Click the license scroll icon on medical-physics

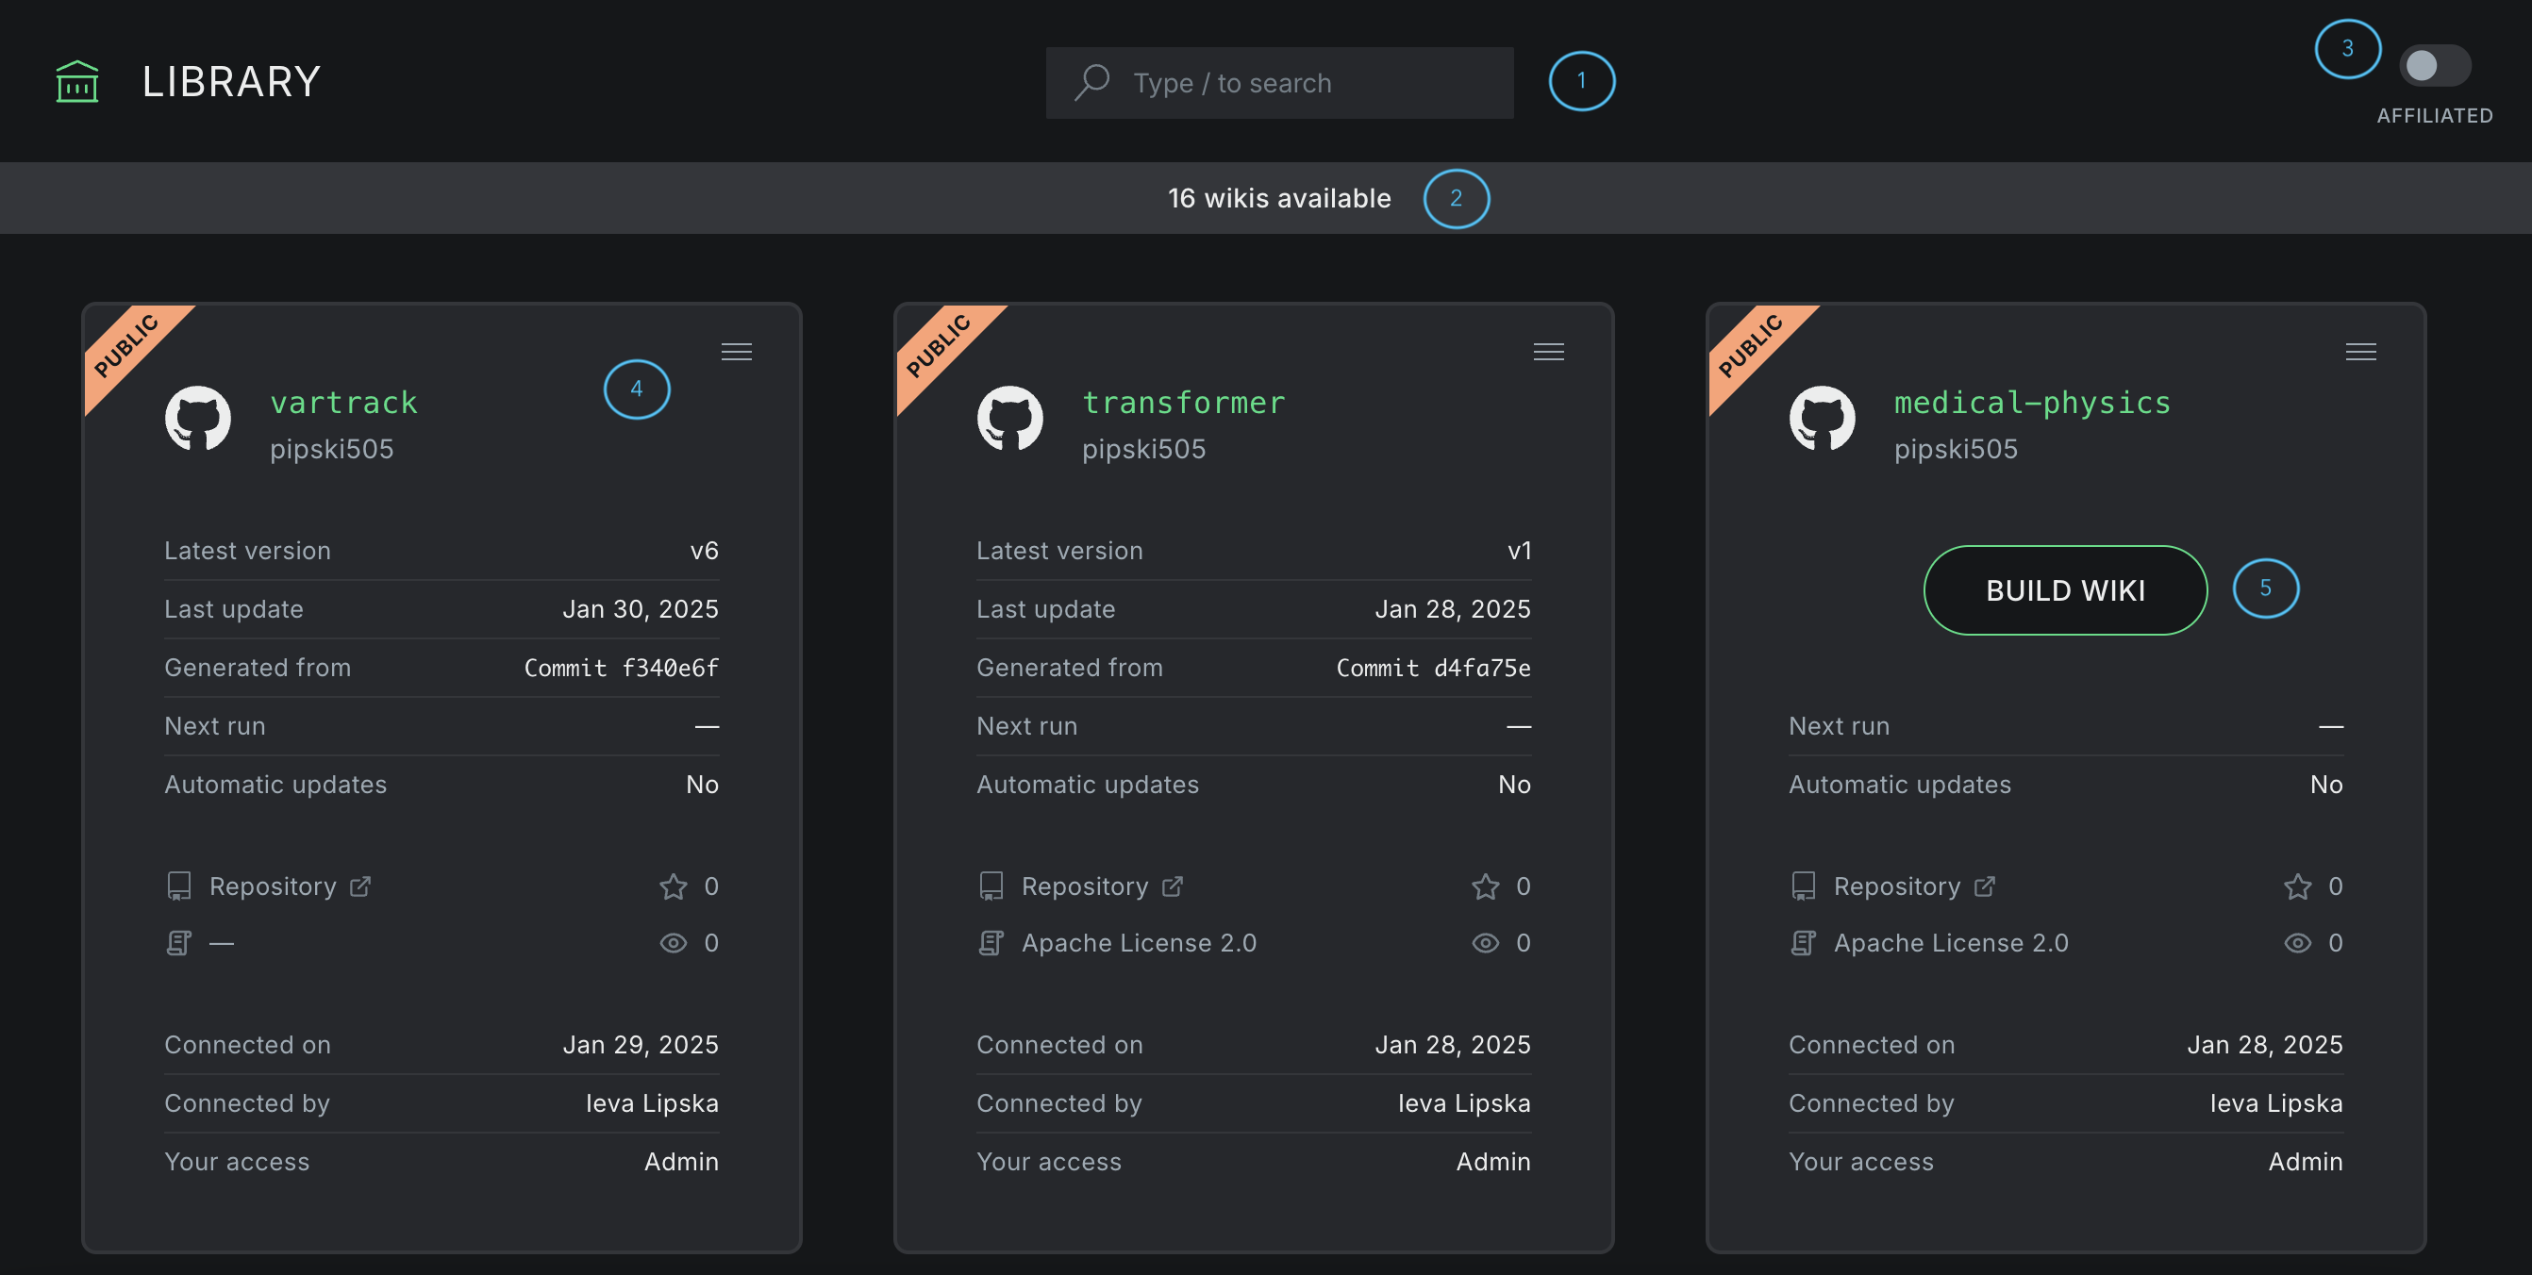[1803, 943]
